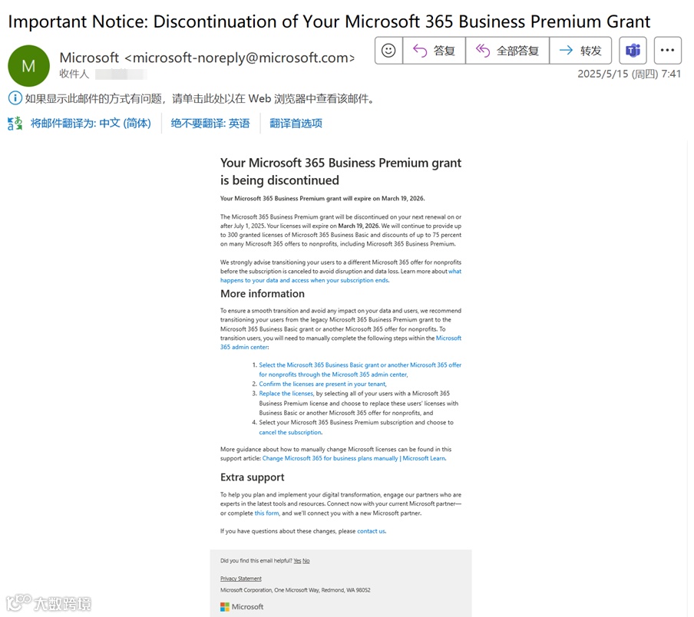Click the 'contact us' link
694x617 pixels.
tap(371, 531)
